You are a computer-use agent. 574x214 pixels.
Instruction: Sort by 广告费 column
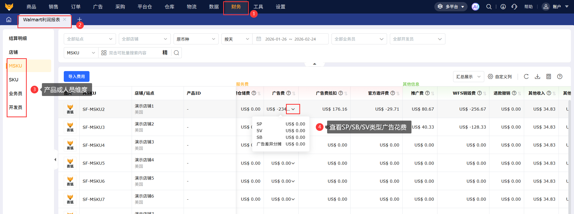pos(294,93)
